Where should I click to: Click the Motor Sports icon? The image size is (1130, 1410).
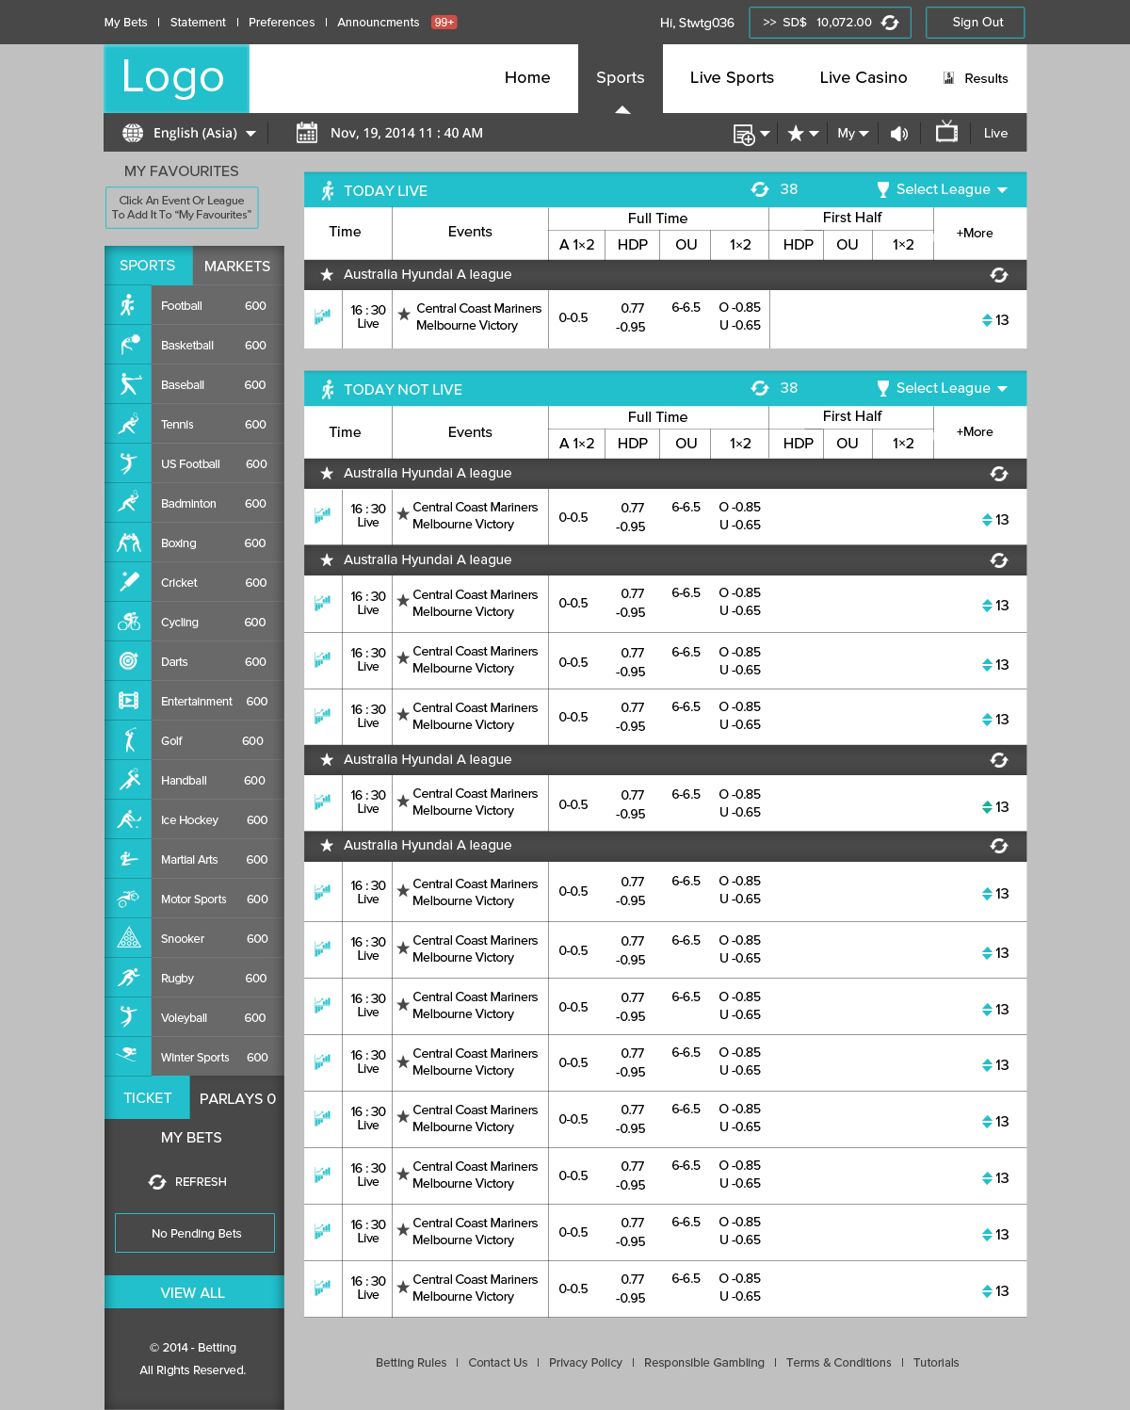[x=128, y=899]
